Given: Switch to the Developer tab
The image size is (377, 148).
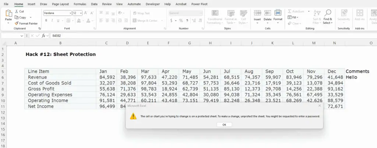Looking at the screenshot, I should pyautogui.click(x=153, y=4).
